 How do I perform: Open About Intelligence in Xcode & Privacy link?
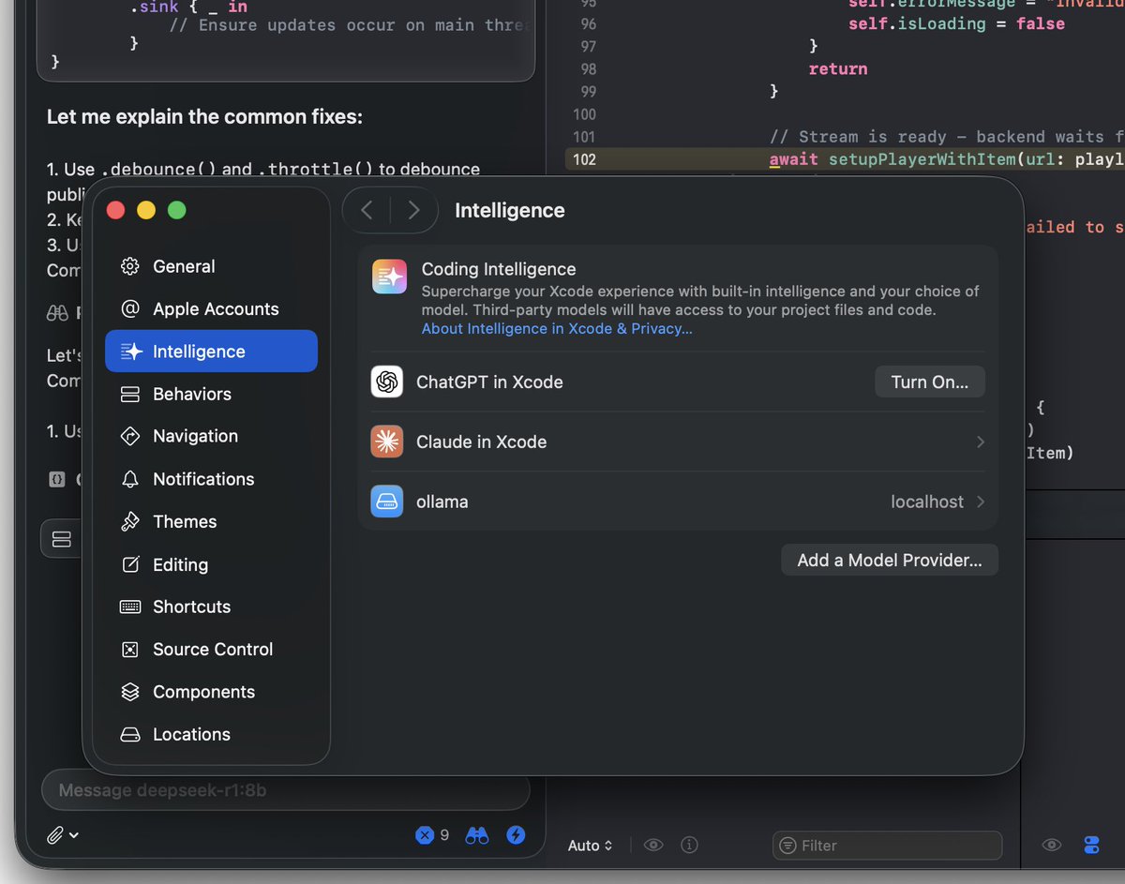[x=557, y=328]
